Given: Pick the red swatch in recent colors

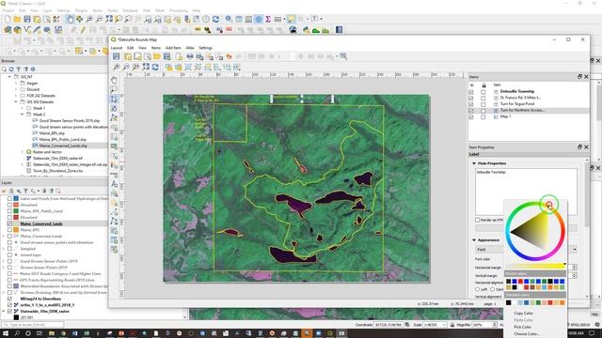Looking at the screenshot, I should 520,282.
